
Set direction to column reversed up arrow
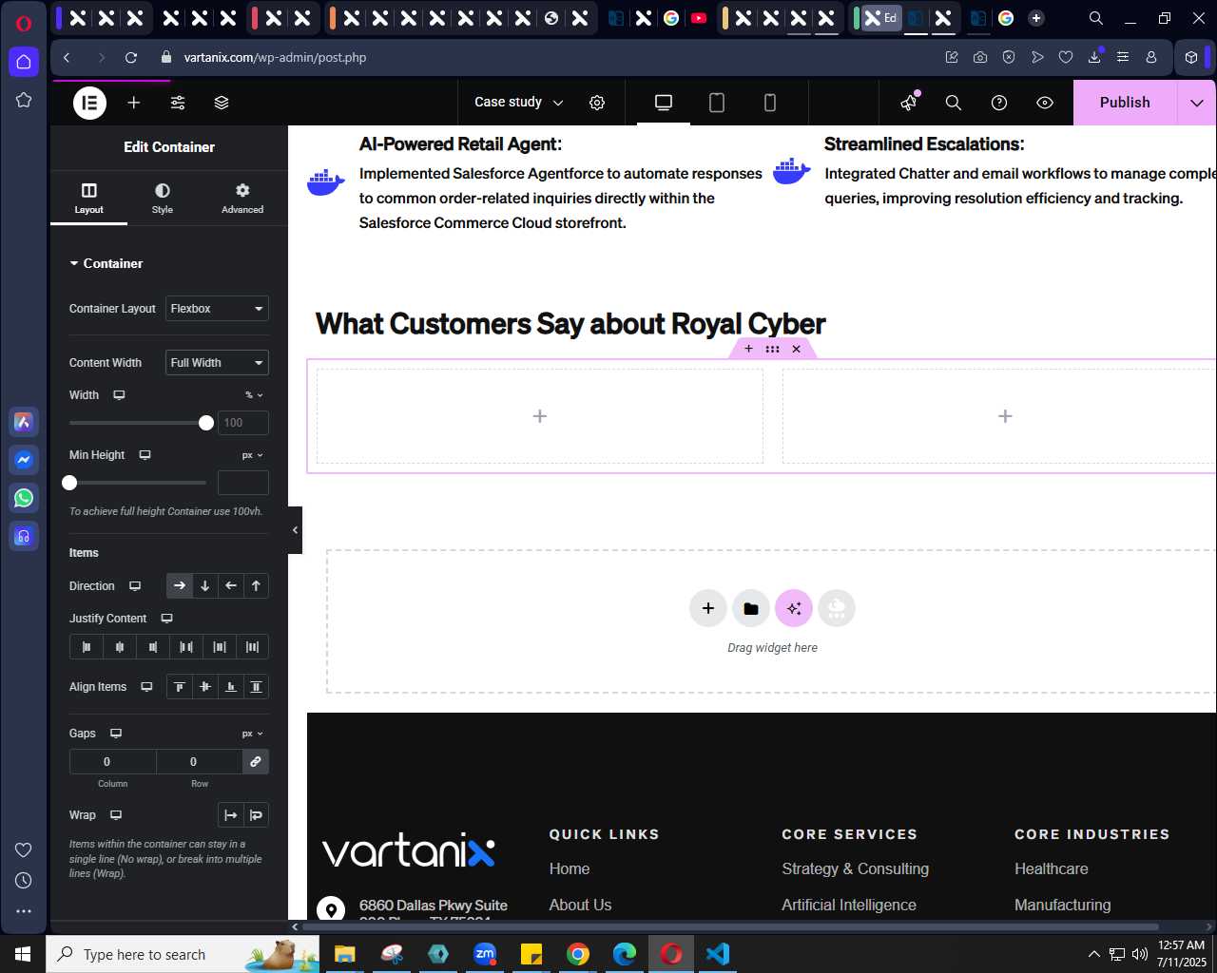256,586
